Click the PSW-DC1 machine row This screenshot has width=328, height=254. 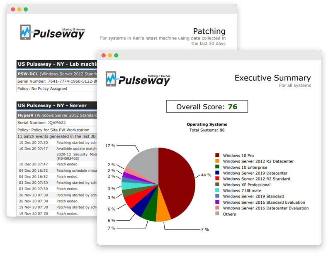[x=57, y=74]
